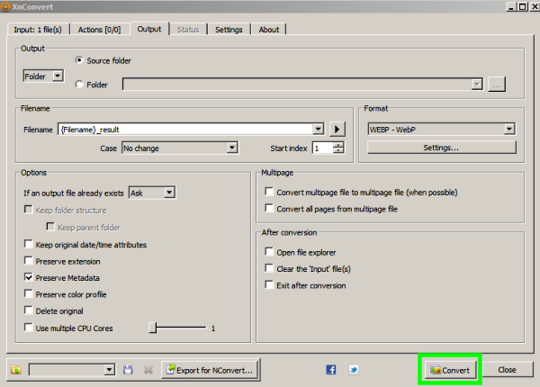Open the Facebook link icon
Screen dimensions: 540x387
330,370
